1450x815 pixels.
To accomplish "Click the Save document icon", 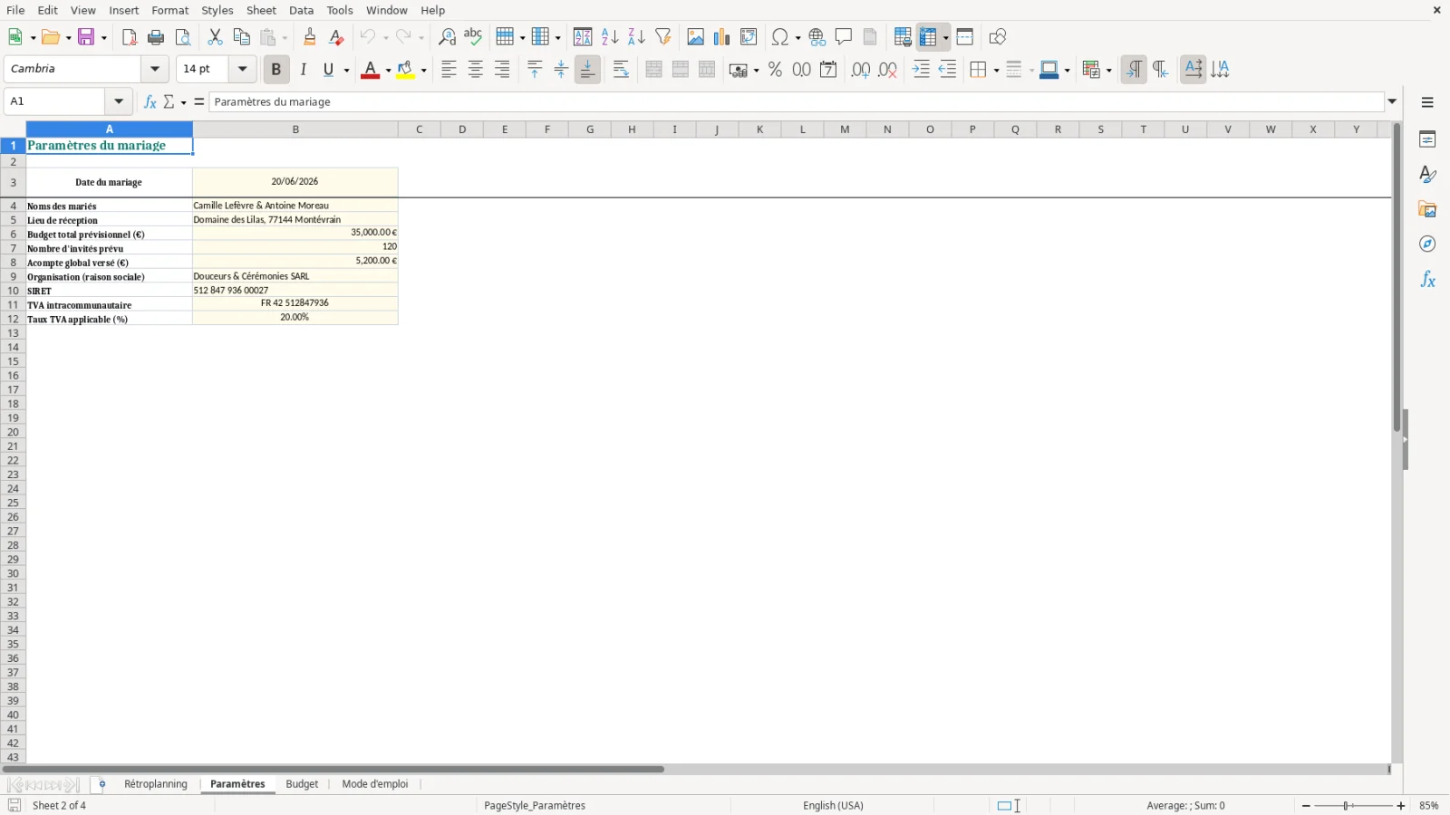I will 87,37.
